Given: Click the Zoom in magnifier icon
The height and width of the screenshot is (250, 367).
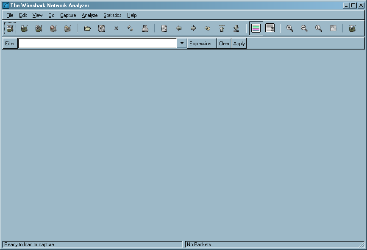Looking at the screenshot, I should click(x=290, y=28).
